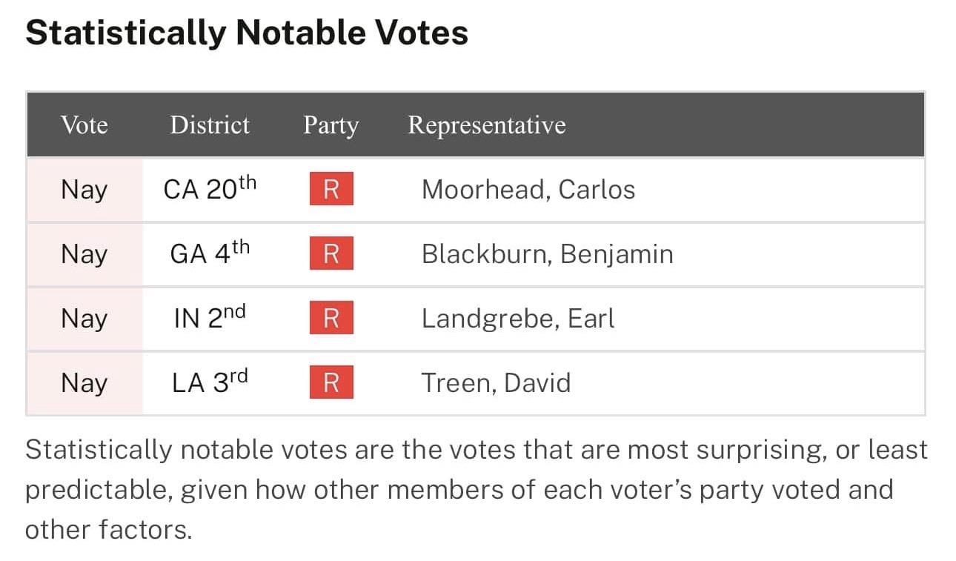This screenshot has width=956, height=561.
Task: Open representative Blackburn, Benjamin
Action: click(547, 254)
